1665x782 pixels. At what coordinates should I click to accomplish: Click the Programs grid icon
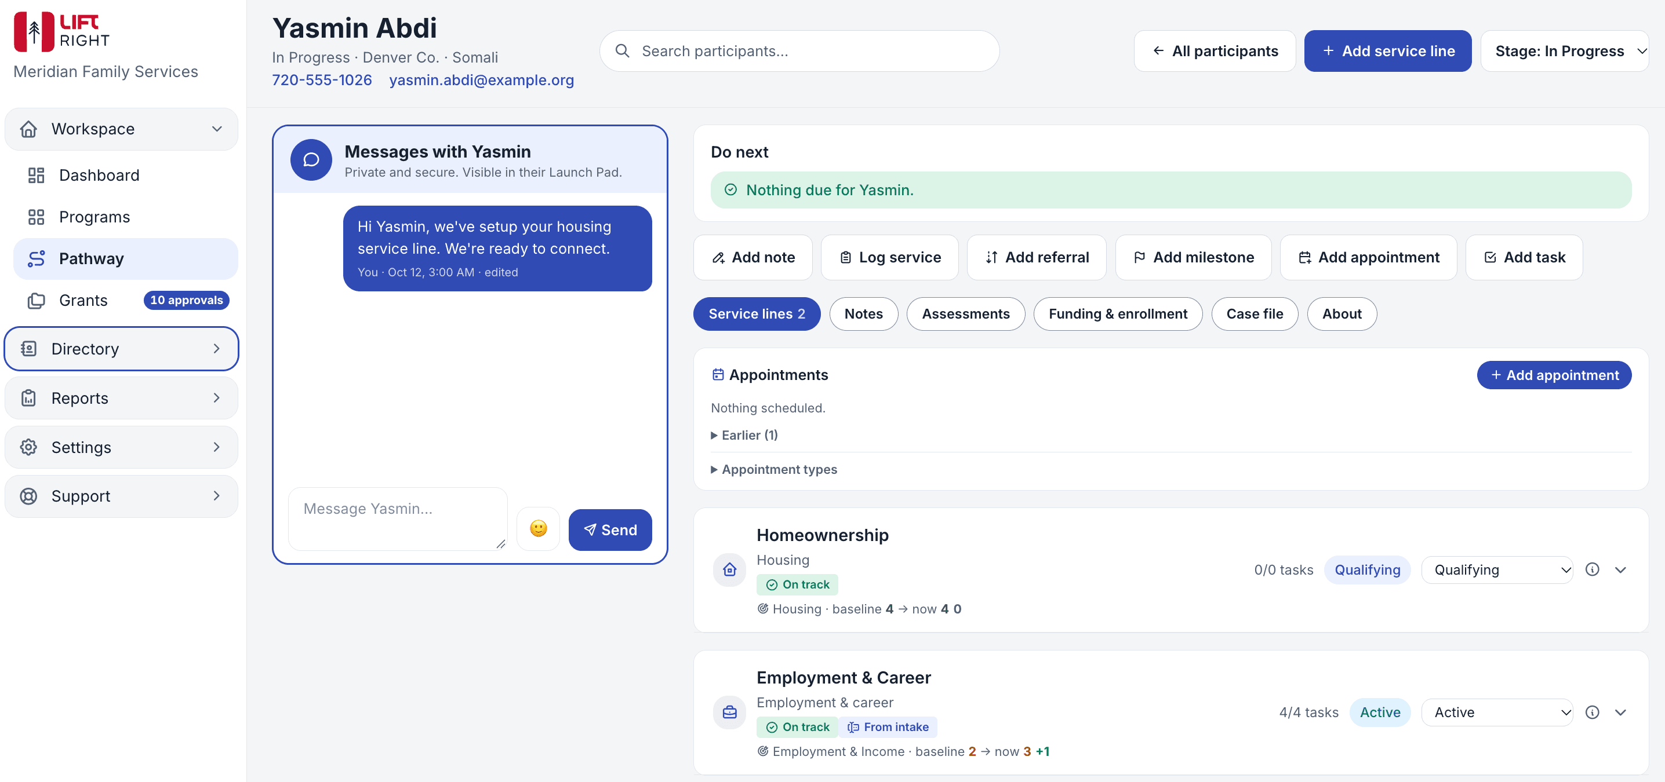click(x=36, y=217)
